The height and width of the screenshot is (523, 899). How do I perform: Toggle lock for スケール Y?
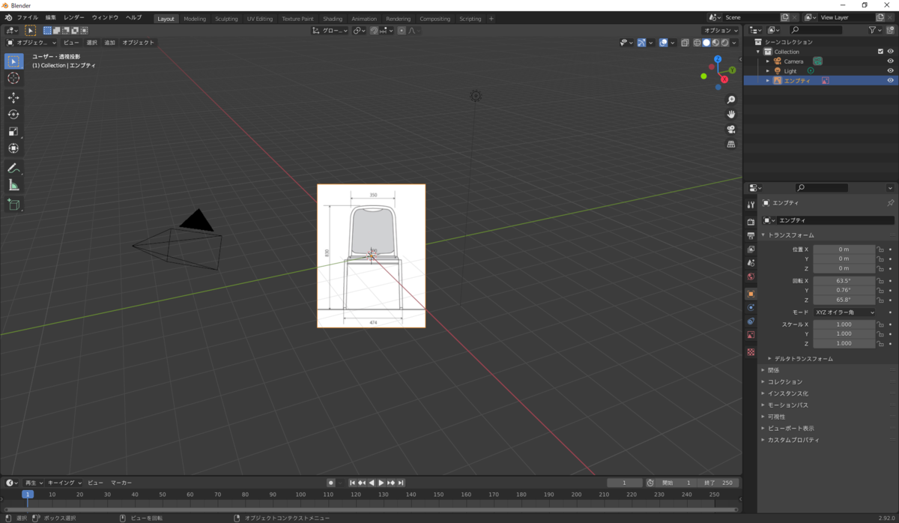tap(881, 334)
